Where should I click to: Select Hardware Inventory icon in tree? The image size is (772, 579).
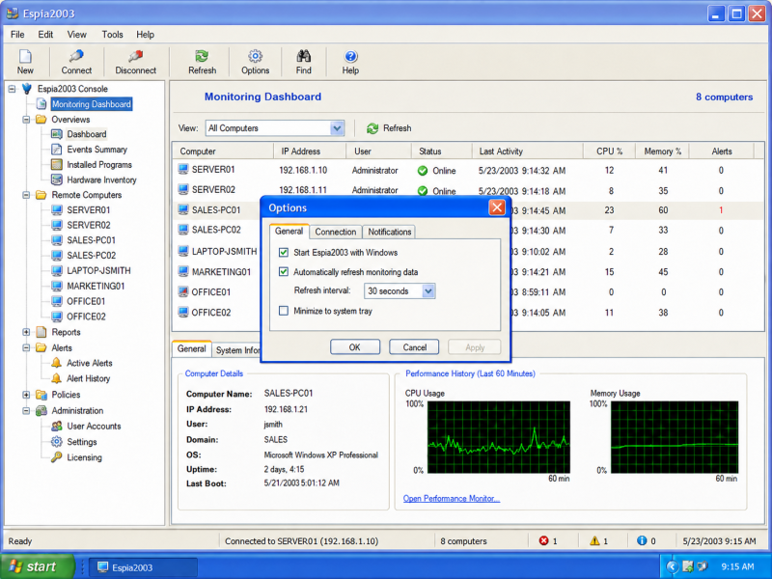tap(57, 179)
